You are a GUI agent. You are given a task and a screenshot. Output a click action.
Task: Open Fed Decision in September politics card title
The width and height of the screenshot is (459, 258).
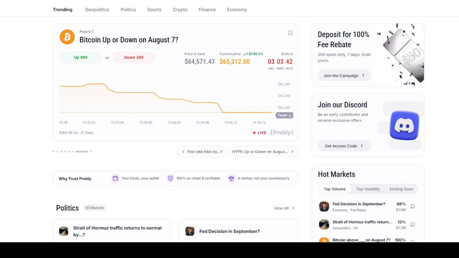pyautogui.click(x=229, y=231)
